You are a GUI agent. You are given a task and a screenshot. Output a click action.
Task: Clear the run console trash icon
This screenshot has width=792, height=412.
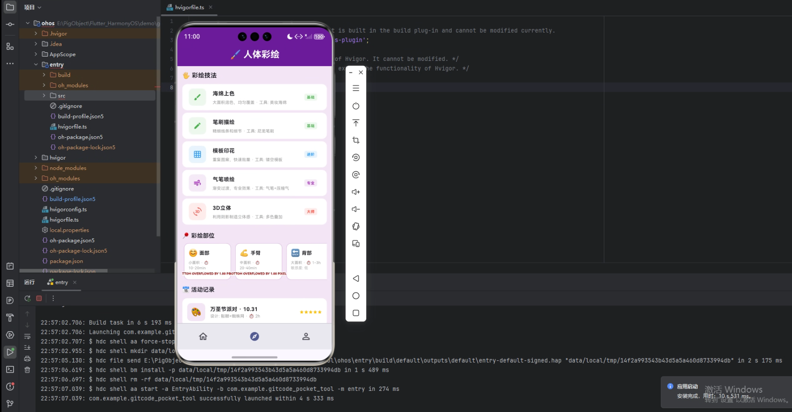[x=27, y=370]
